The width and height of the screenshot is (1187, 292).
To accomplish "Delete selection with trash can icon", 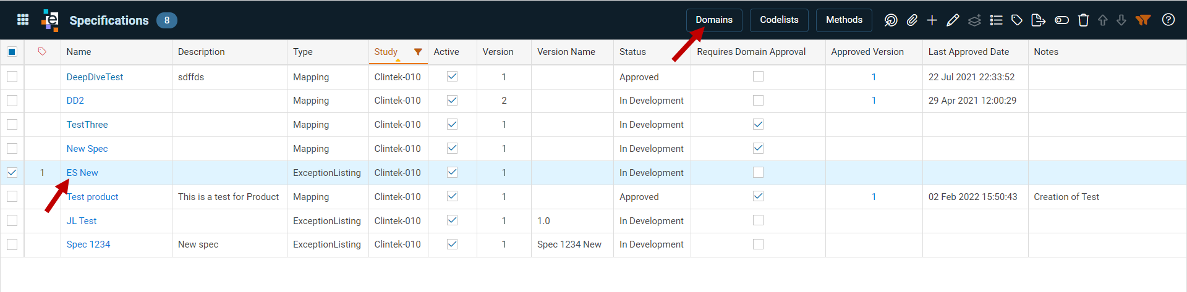I will pos(1083,20).
